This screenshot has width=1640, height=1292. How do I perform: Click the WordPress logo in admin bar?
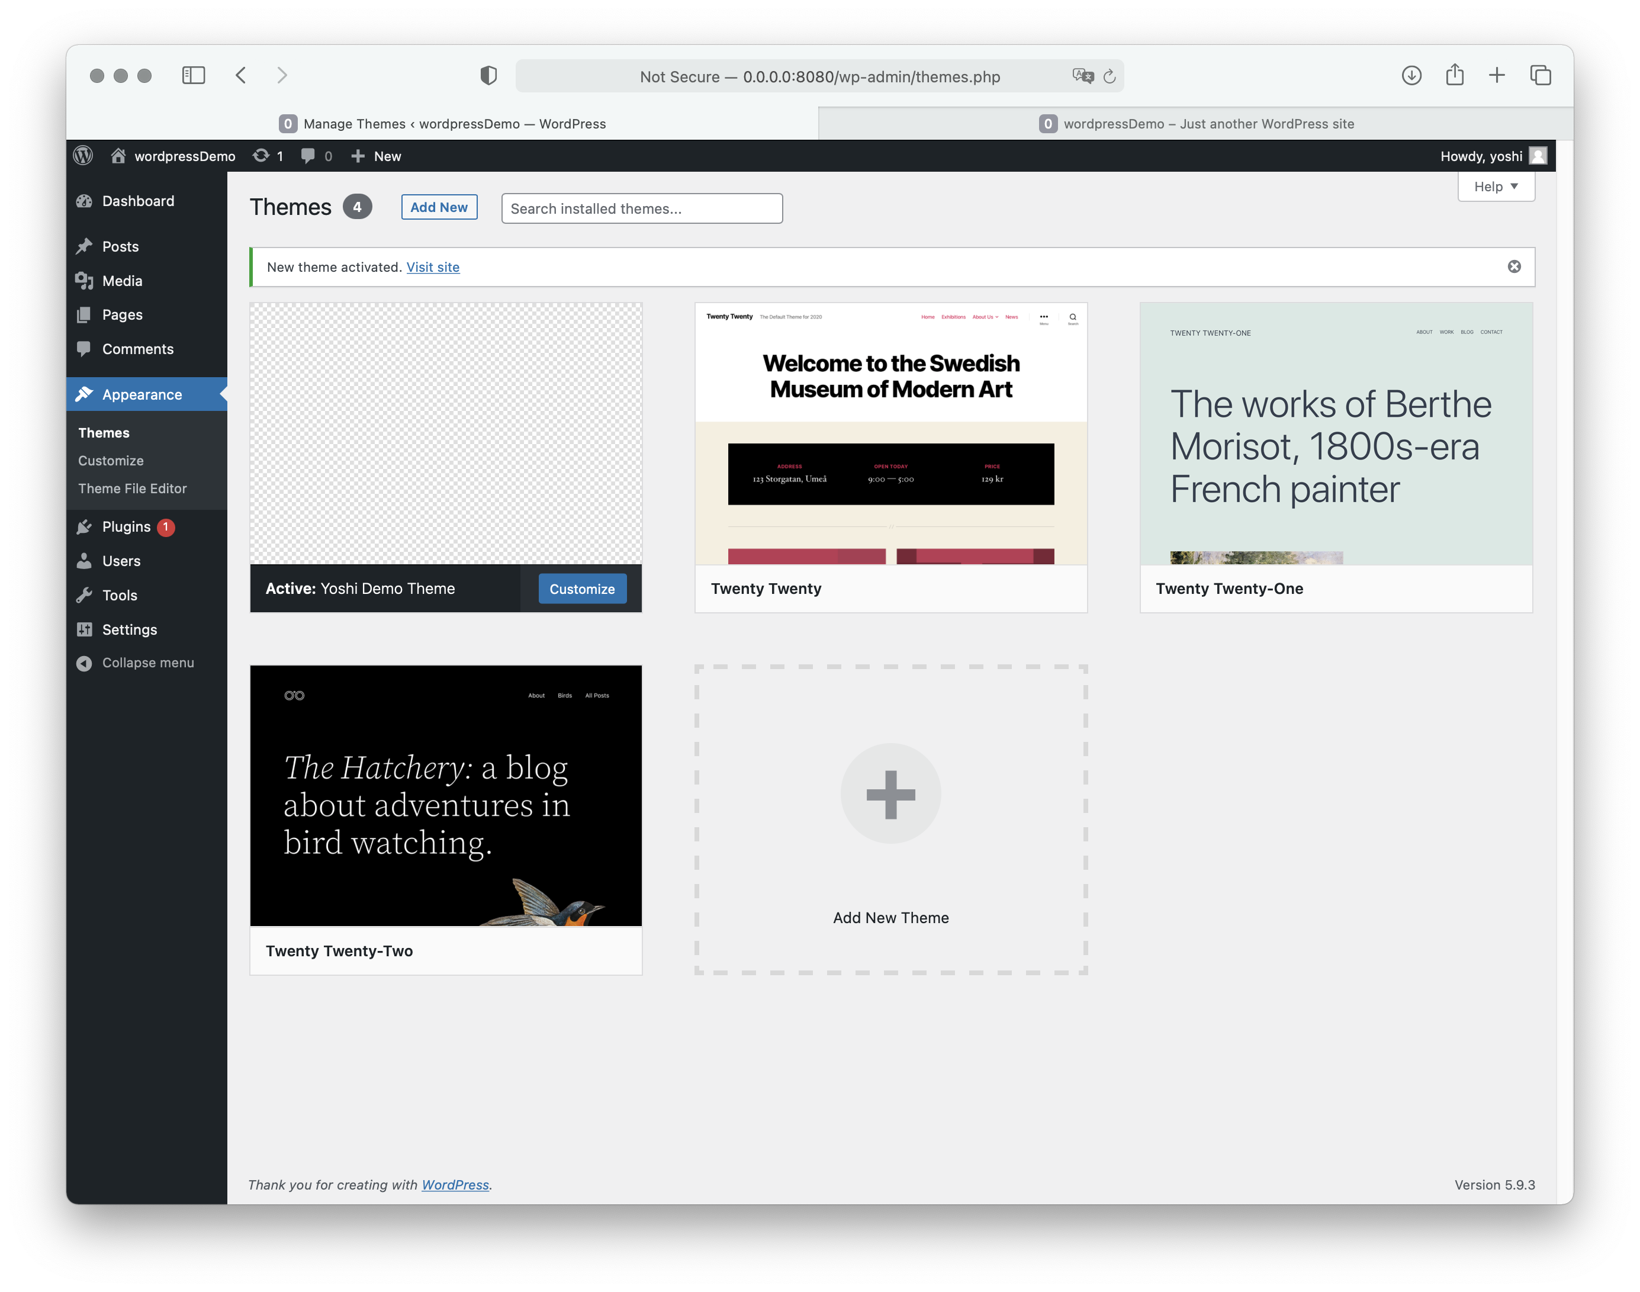pyautogui.click(x=83, y=156)
